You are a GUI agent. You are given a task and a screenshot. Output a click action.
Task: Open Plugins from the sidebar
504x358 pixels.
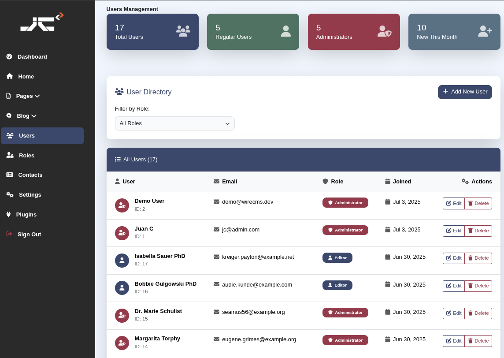coord(42,215)
